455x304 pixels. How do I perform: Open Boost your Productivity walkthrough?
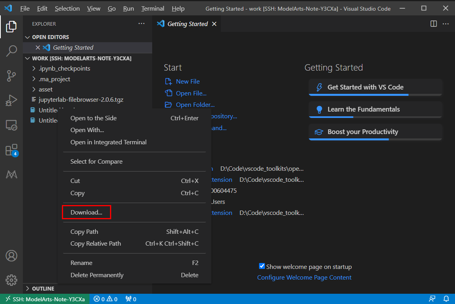pos(375,132)
